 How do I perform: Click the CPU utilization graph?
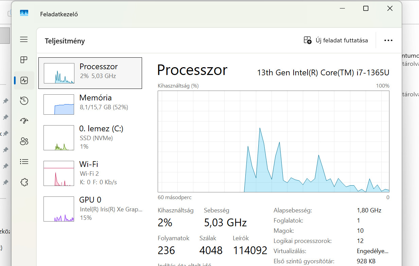[x=273, y=141]
